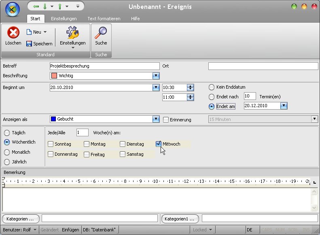Click the blue Gebucht color swatch
This screenshot has height=235, width=320.
53,119
